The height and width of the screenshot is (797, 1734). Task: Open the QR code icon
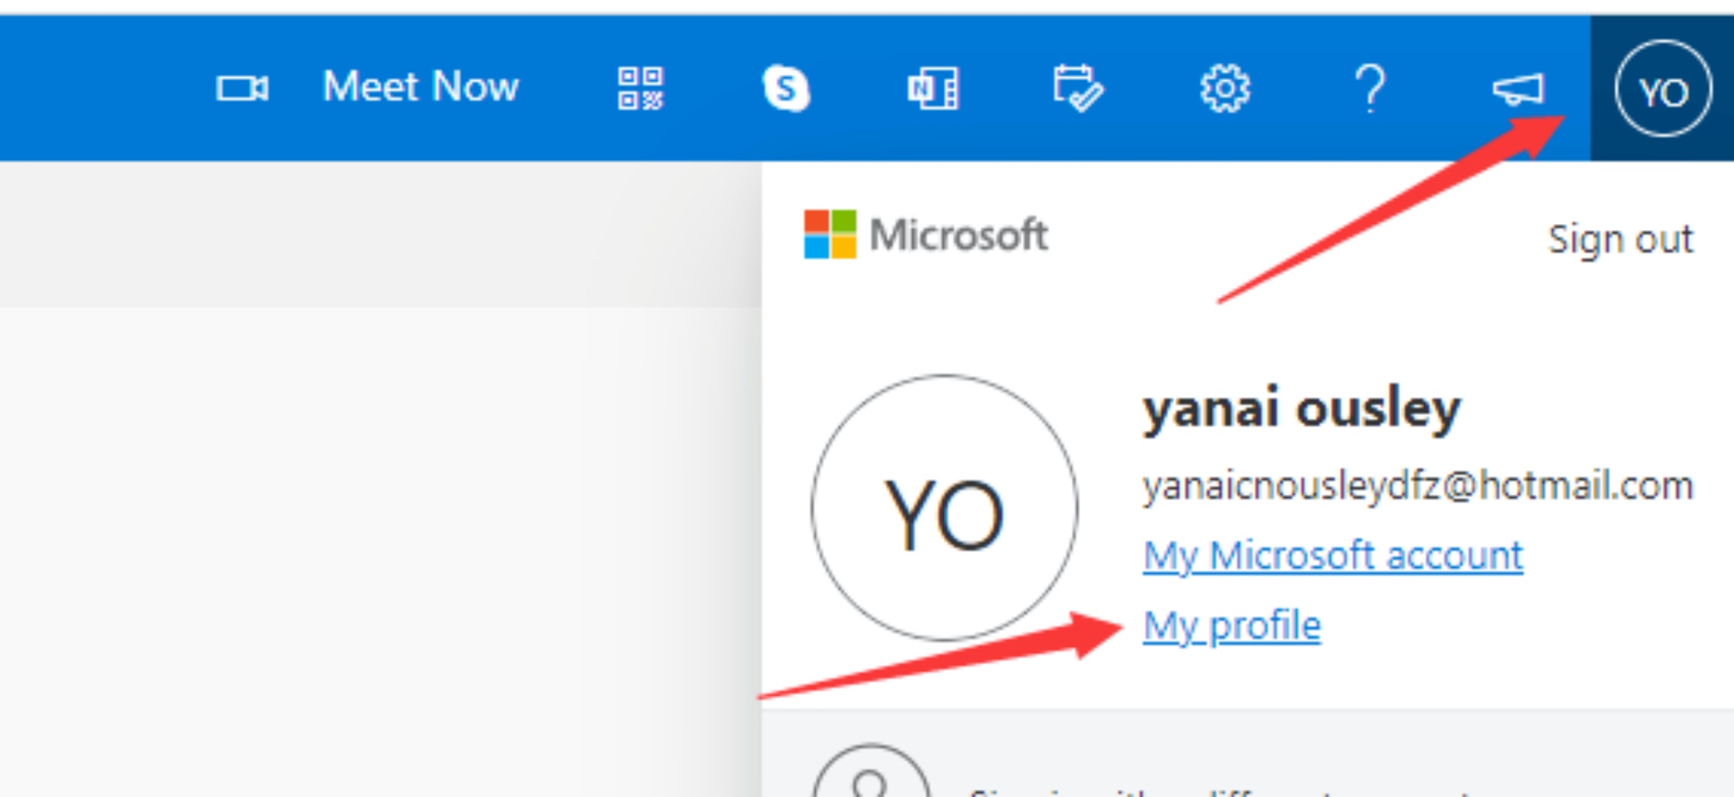pos(640,89)
